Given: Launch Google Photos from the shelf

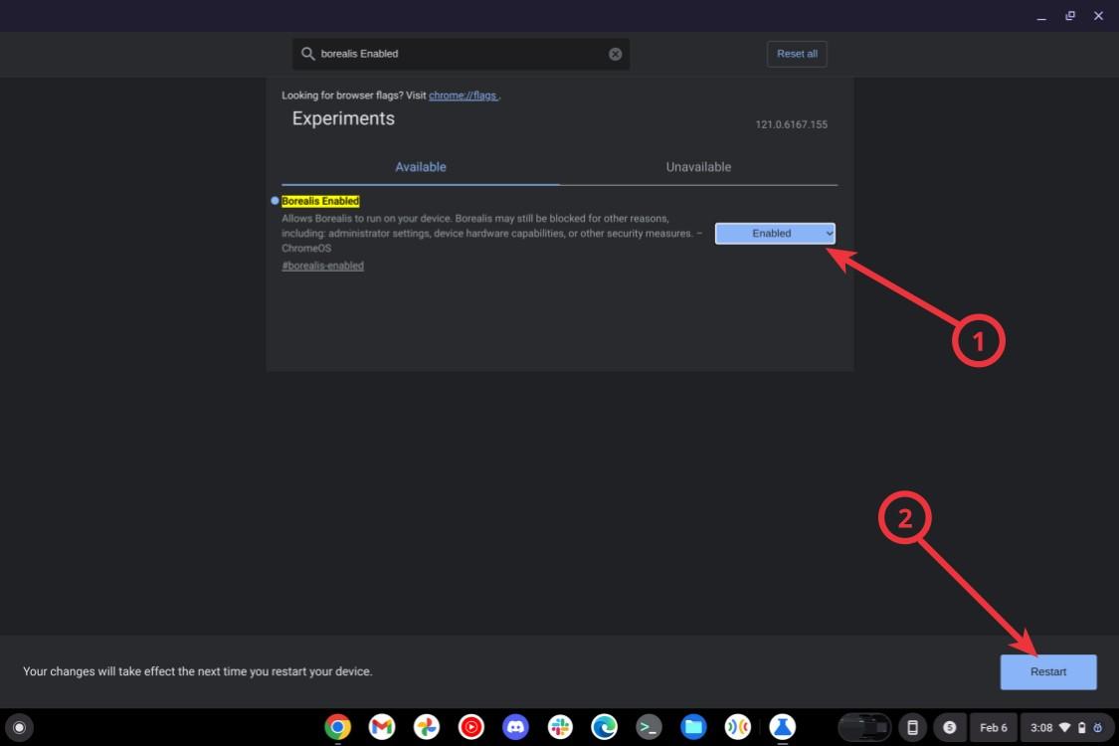Looking at the screenshot, I should [427, 727].
